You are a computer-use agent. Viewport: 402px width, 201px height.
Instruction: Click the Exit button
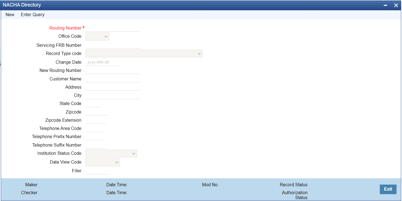pyautogui.click(x=388, y=189)
